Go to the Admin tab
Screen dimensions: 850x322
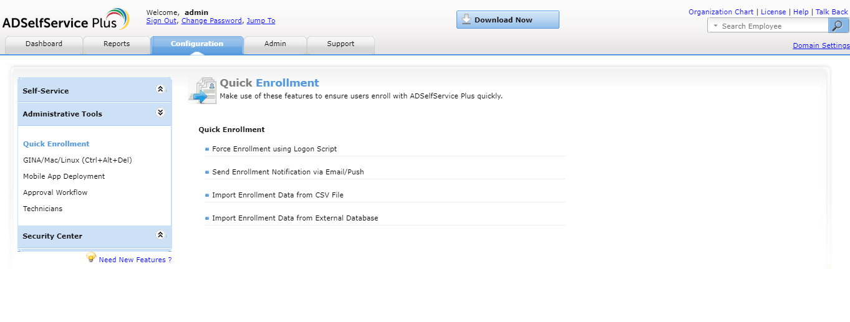pos(275,44)
